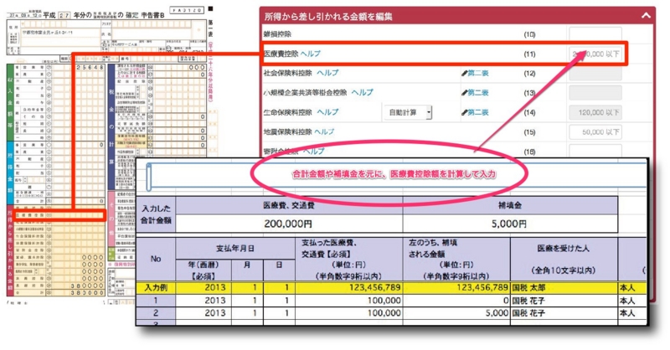
Task: Click the 50,000以下 field for 地震保険料控除
Action: tap(595, 132)
